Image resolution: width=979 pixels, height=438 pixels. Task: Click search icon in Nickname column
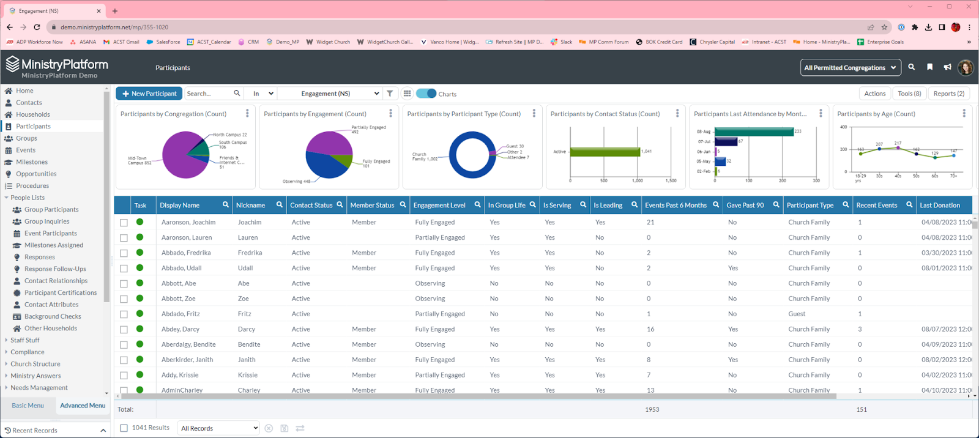pyautogui.click(x=280, y=205)
